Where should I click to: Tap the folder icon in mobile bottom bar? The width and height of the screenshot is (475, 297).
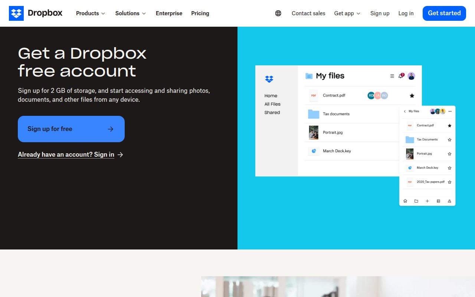tap(416, 201)
